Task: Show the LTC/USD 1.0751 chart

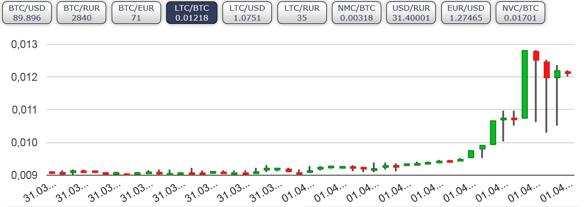Action: (246, 13)
